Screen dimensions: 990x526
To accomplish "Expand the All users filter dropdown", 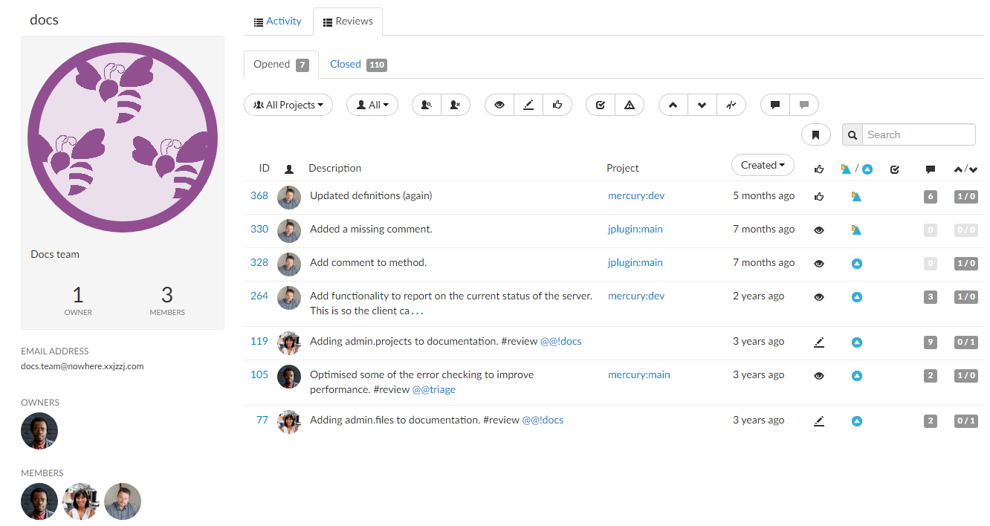I will (372, 105).
